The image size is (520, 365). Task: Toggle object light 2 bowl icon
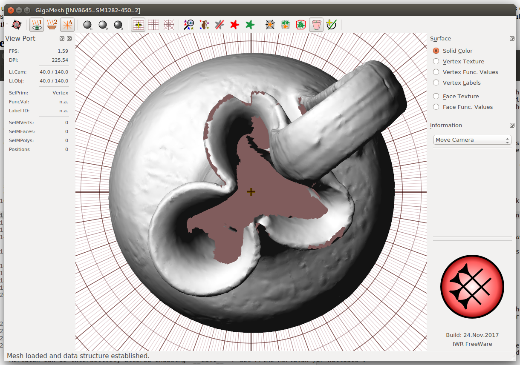[52, 25]
